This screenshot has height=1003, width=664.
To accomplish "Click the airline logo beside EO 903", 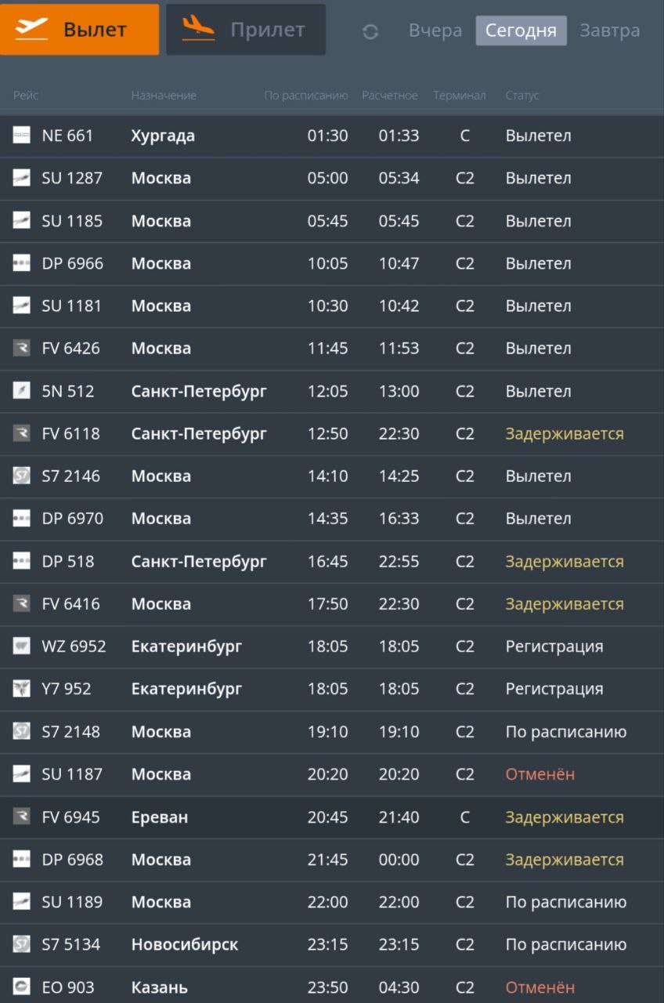I will [21, 987].
